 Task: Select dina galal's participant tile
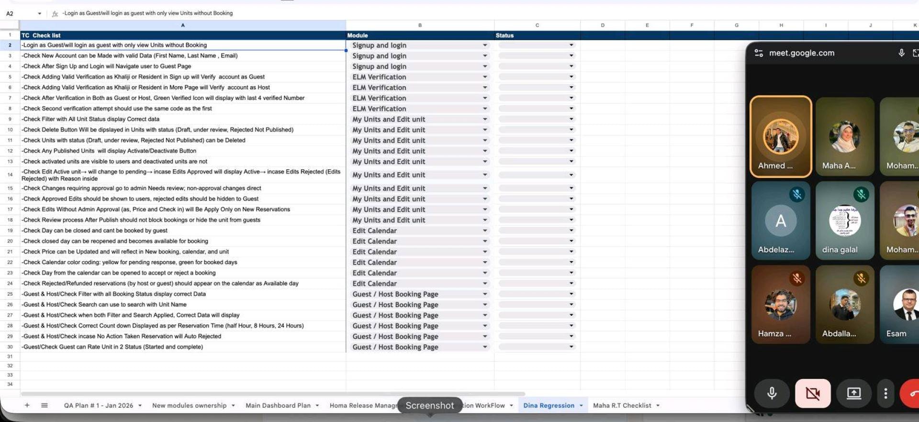point(845,221)
